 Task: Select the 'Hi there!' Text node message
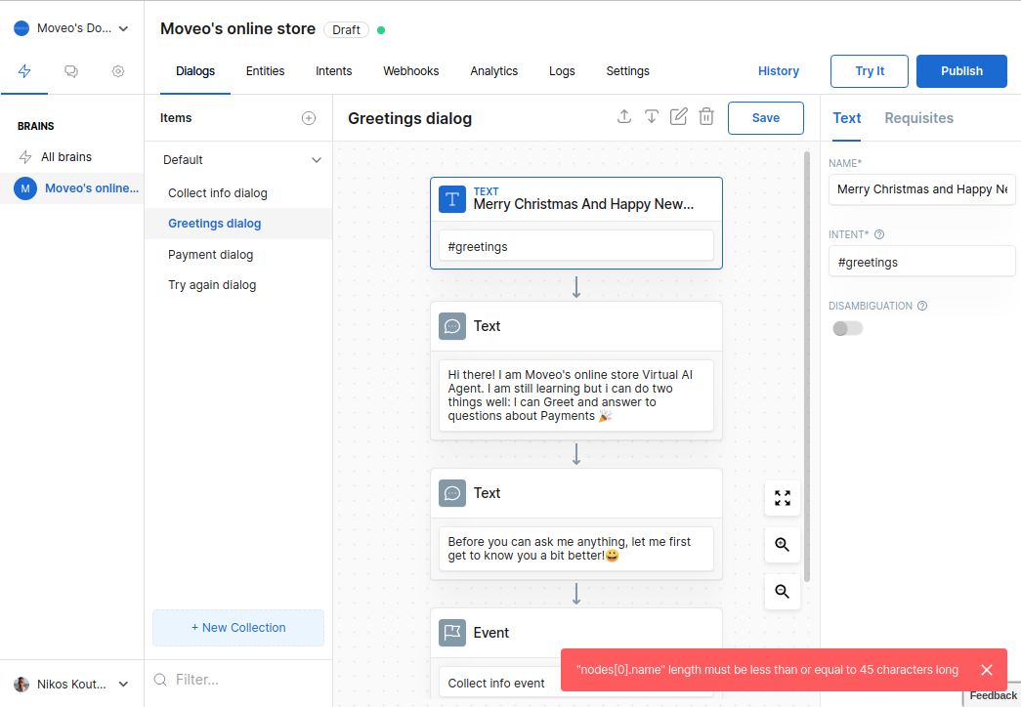point(576,395)
